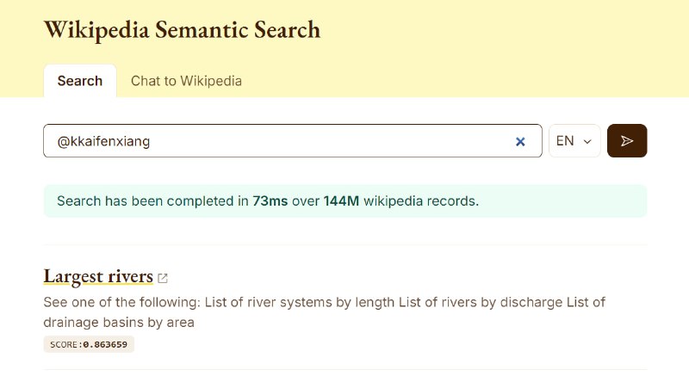
Task: Click the search completed status banner
Action: coord(344,201)
